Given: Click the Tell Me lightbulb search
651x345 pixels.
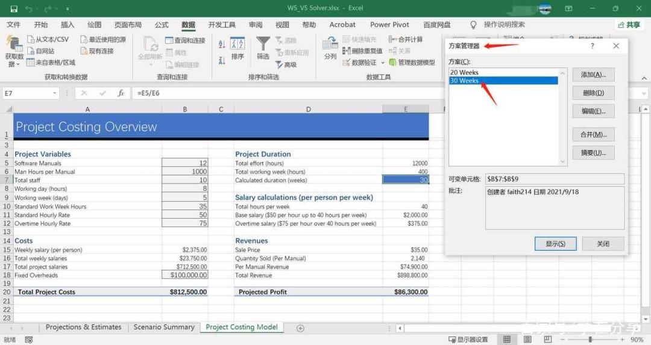Looking at the screenshot, I should point(473,25).
